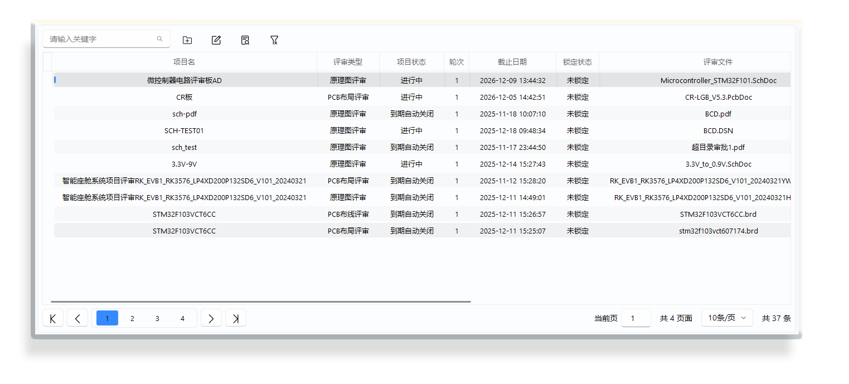Jump to the last page
The width and height of the screenshot is (849, 384).
click(236, 318)
